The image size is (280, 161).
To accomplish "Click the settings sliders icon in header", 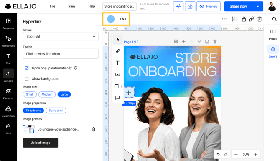I will [x=178, y=6].
